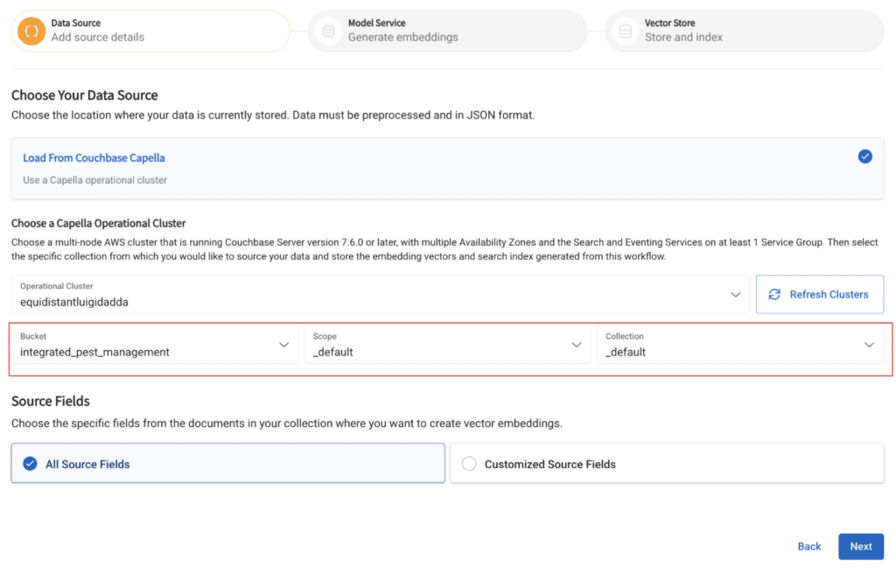Click the Refresh Clusters button
896x574 pixels.
[x=819, y=294]
